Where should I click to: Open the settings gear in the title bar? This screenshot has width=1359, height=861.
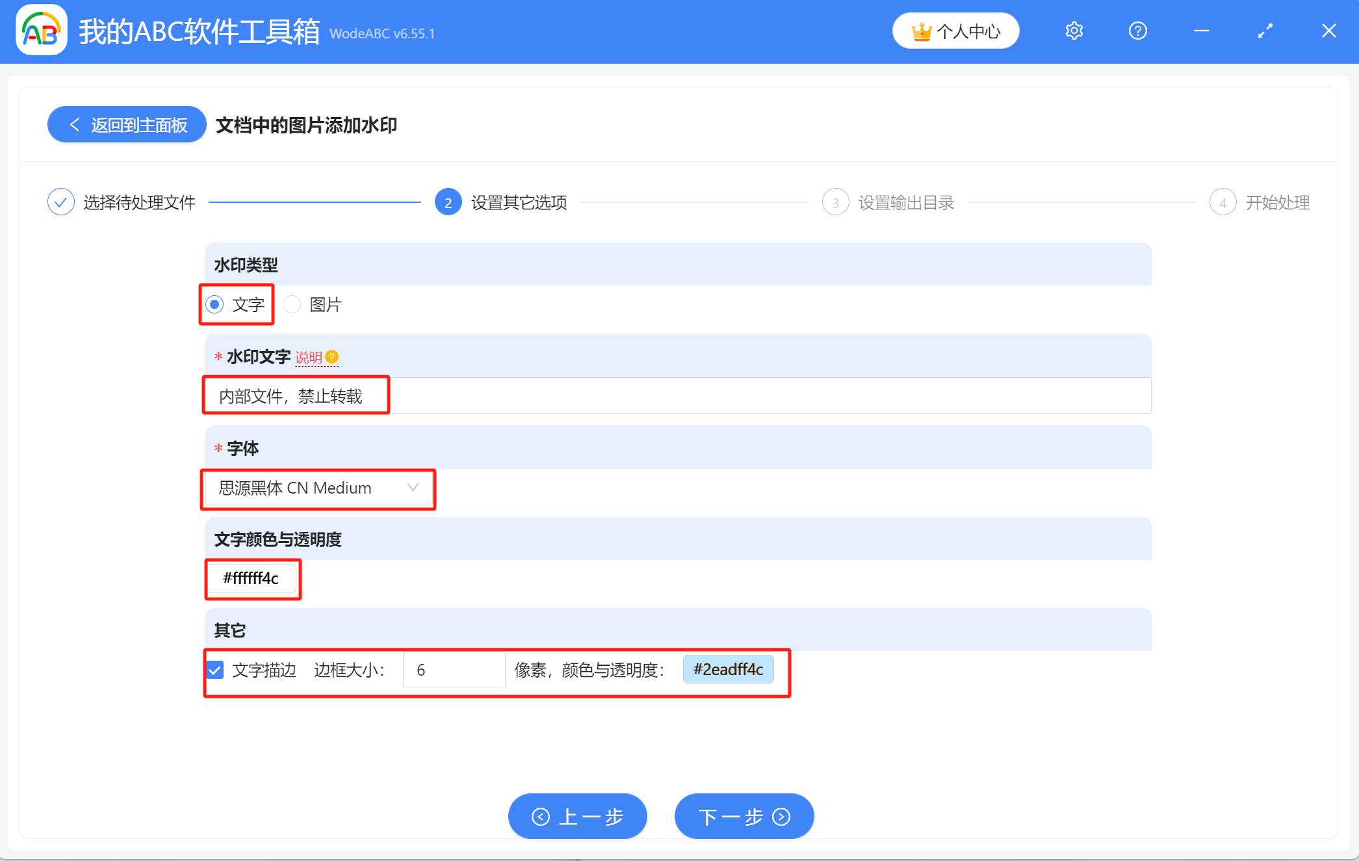[x=1074, y=30]
